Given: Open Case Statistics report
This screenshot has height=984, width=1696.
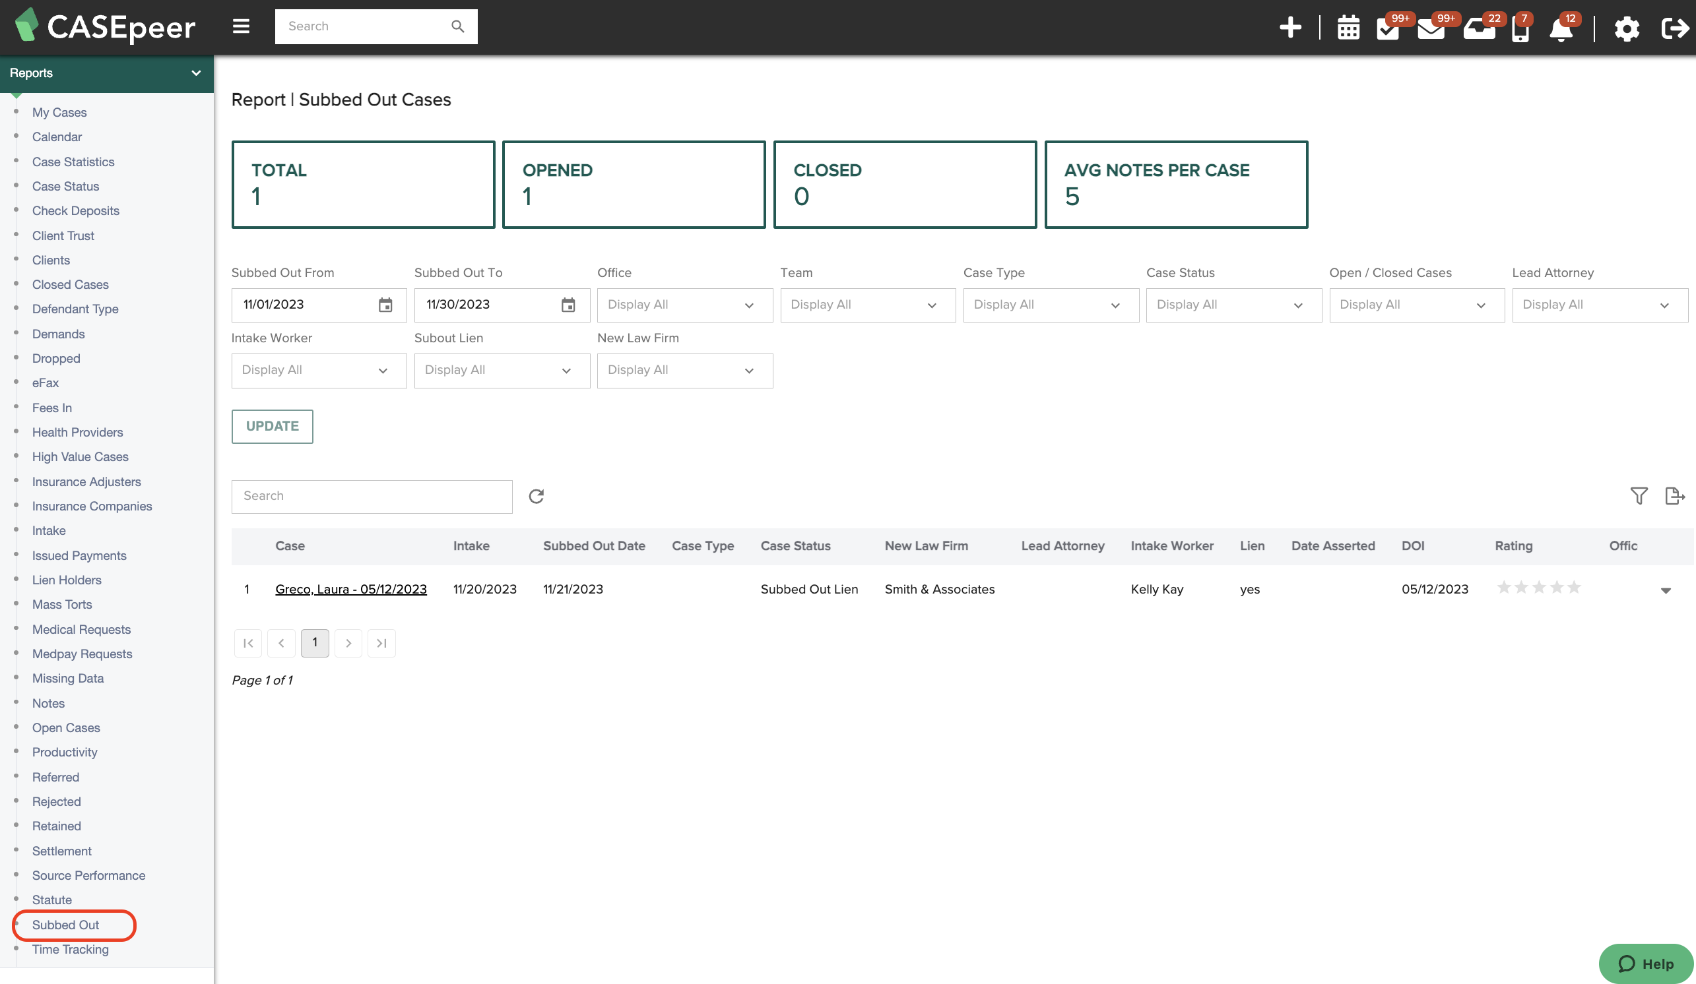Looking at the screenshot, I should click(73, 162).
